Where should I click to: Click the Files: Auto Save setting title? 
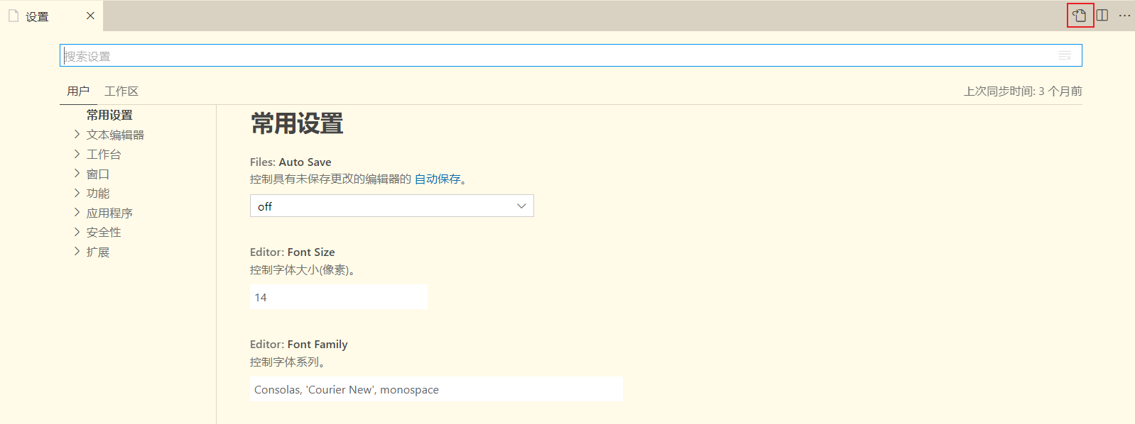(290, 162)
